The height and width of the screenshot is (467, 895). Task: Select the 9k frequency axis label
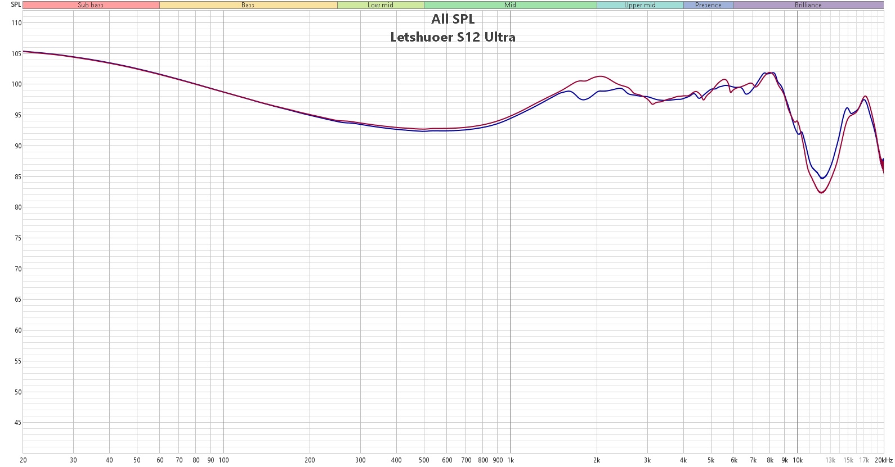coord(785,460)
